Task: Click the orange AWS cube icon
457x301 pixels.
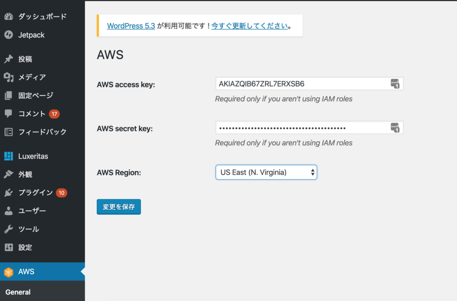Action: pyautogui.click(x=8, y=272)
